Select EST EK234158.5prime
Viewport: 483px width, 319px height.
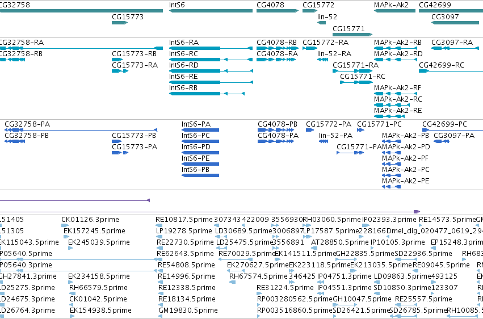(x=71, y=282)
